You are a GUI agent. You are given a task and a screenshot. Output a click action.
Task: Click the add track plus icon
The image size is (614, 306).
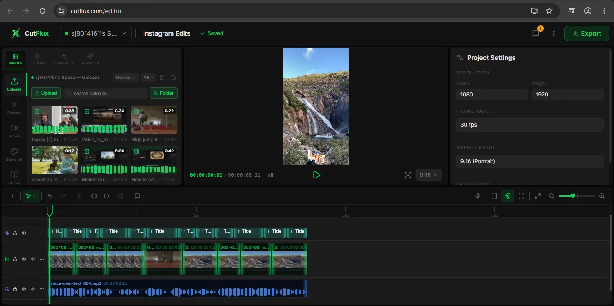[12, 196]
